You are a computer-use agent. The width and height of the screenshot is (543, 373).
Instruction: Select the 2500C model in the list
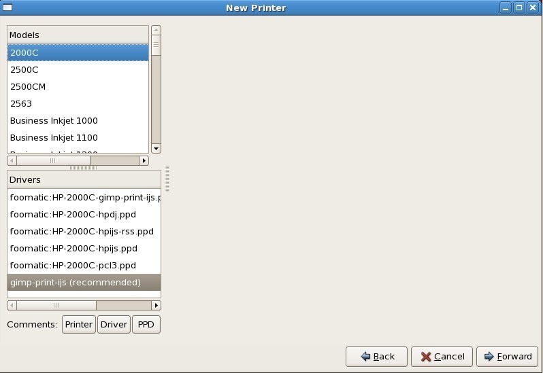(78, 69)
